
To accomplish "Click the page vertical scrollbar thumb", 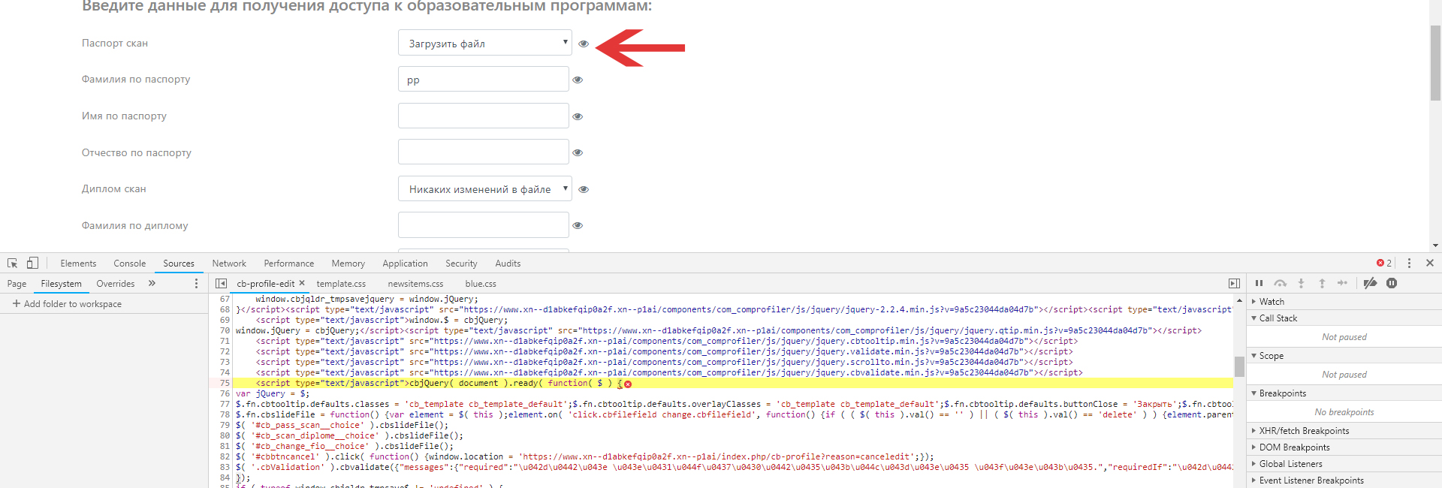I will coord(1435,62).
